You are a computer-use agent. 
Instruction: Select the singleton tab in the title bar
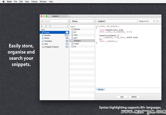coord(58,16)
